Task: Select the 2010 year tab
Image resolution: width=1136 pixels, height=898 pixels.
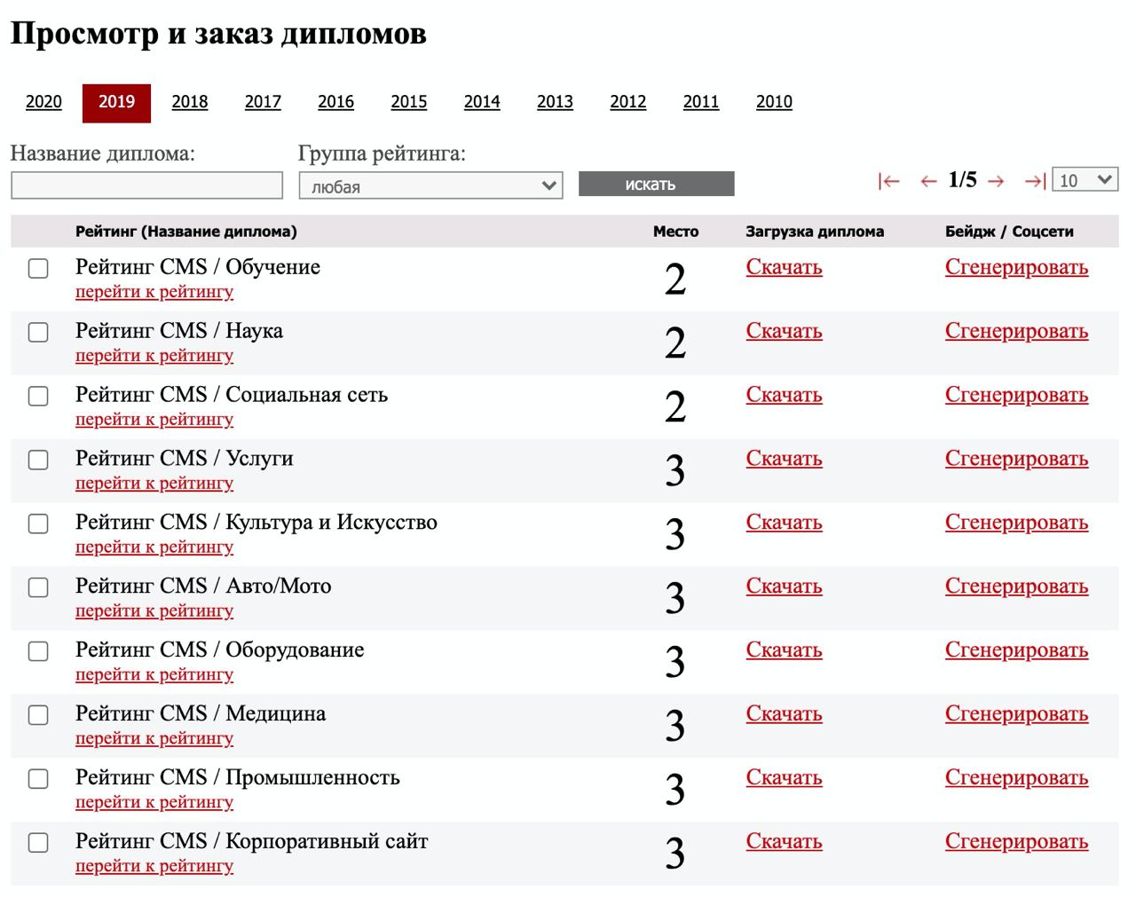Action: 774,102
